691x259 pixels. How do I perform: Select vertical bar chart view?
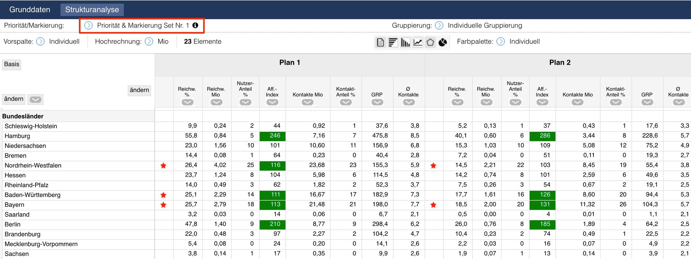point(405,42)
